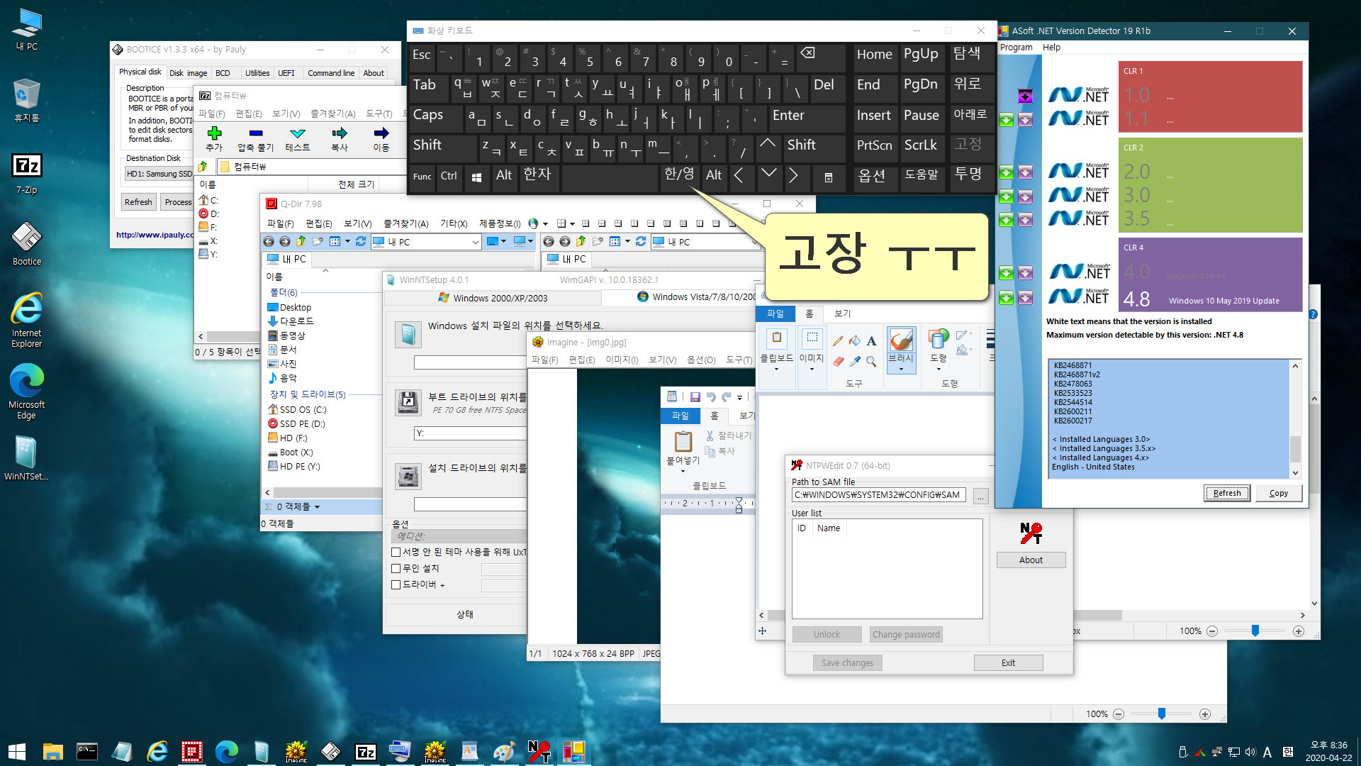Click the Refresh button in .NET Version Detector

pyautogui.click(x=1227, y=493)
